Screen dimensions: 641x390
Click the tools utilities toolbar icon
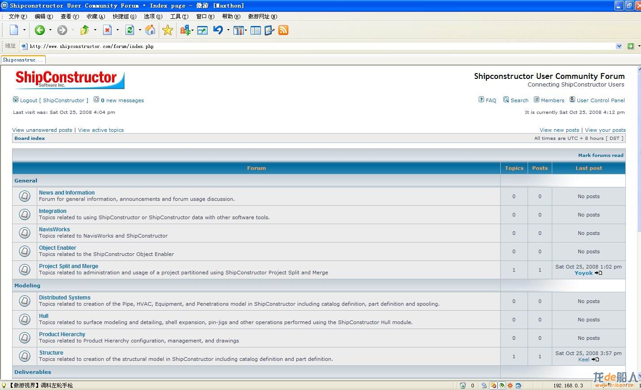click(x=238, y=30)
